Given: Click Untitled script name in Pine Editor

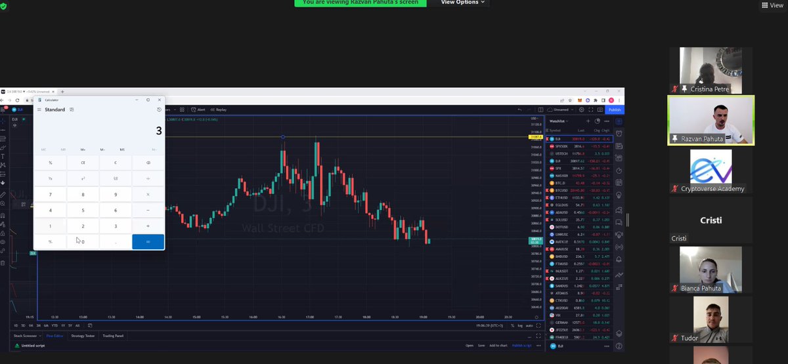Looking at the screenshot, I should pyautogui.click(x=32, y=345).
